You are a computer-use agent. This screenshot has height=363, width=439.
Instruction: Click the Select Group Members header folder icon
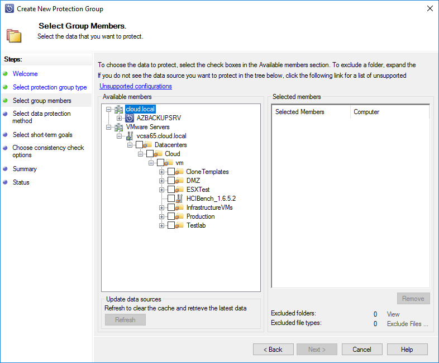point(14,36)
